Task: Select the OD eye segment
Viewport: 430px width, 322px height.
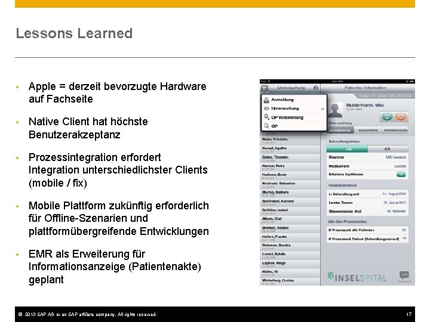Action: [347, 149]
